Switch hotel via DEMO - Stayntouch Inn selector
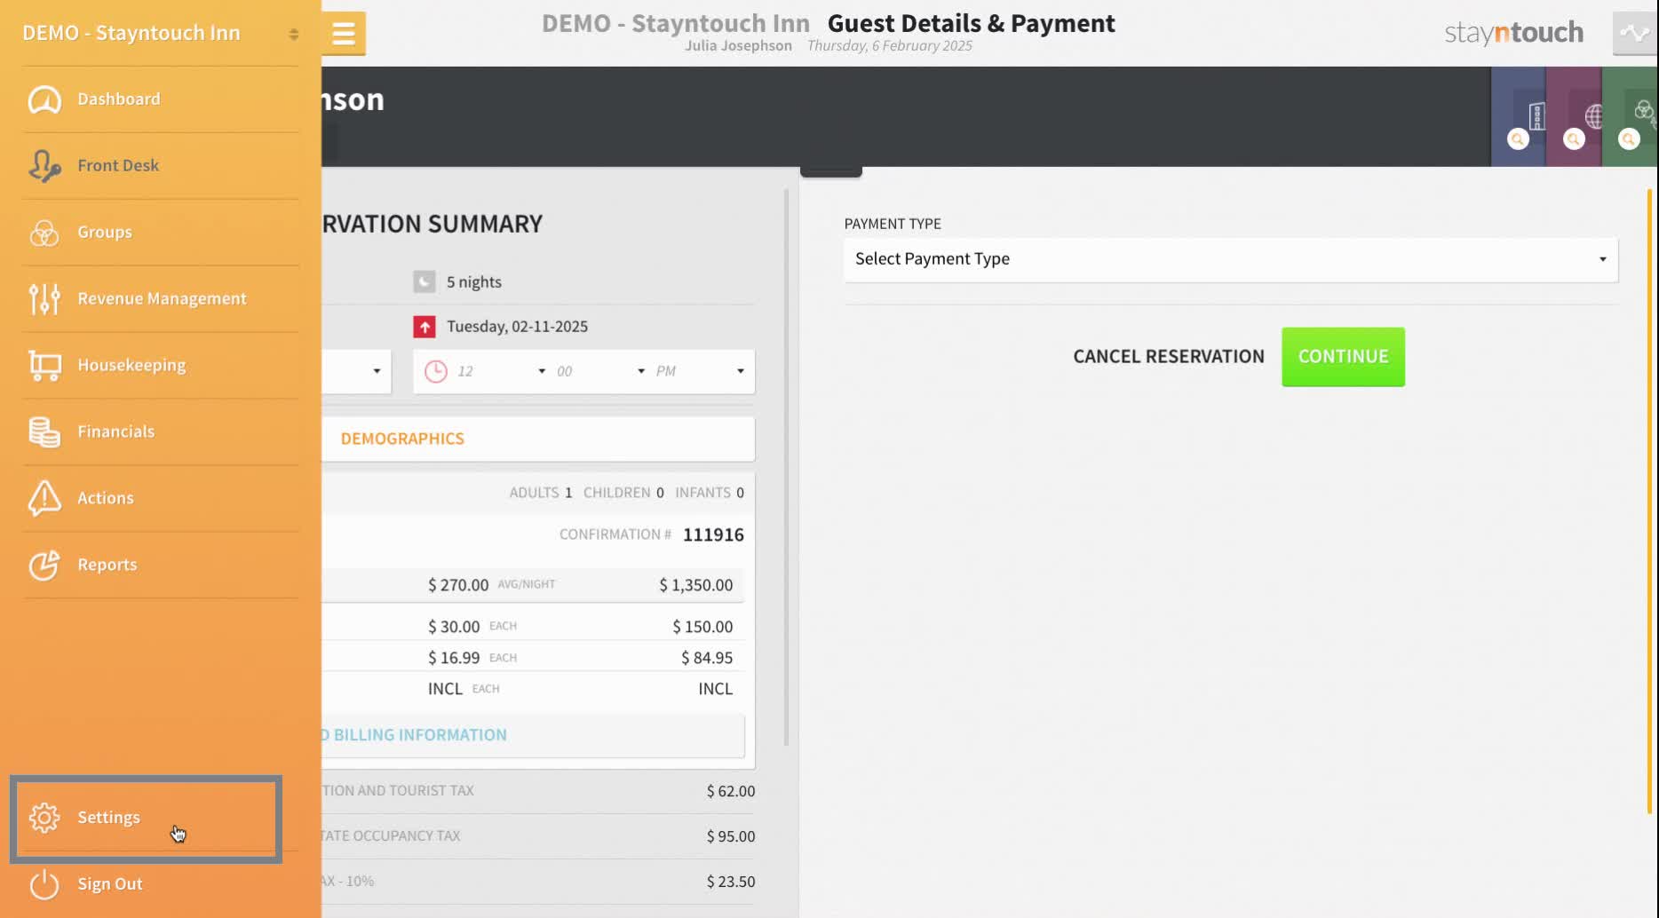 click(161, 34)
